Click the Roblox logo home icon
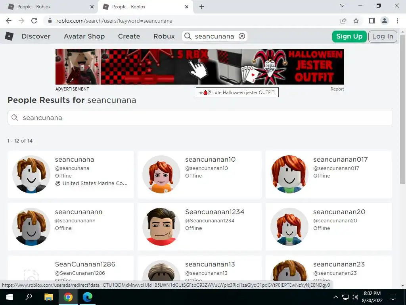This screenshot has height=305, width=406. 9,36
